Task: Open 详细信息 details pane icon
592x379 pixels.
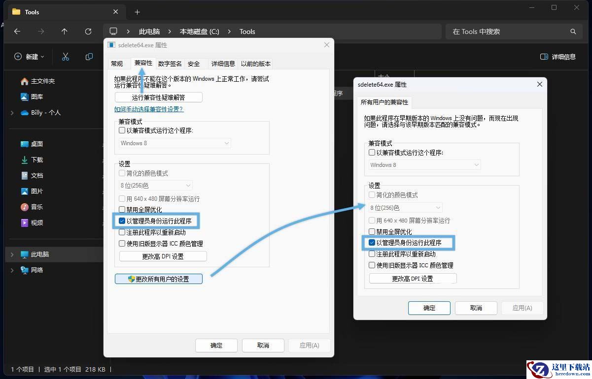Action: (x=544, y=57)
